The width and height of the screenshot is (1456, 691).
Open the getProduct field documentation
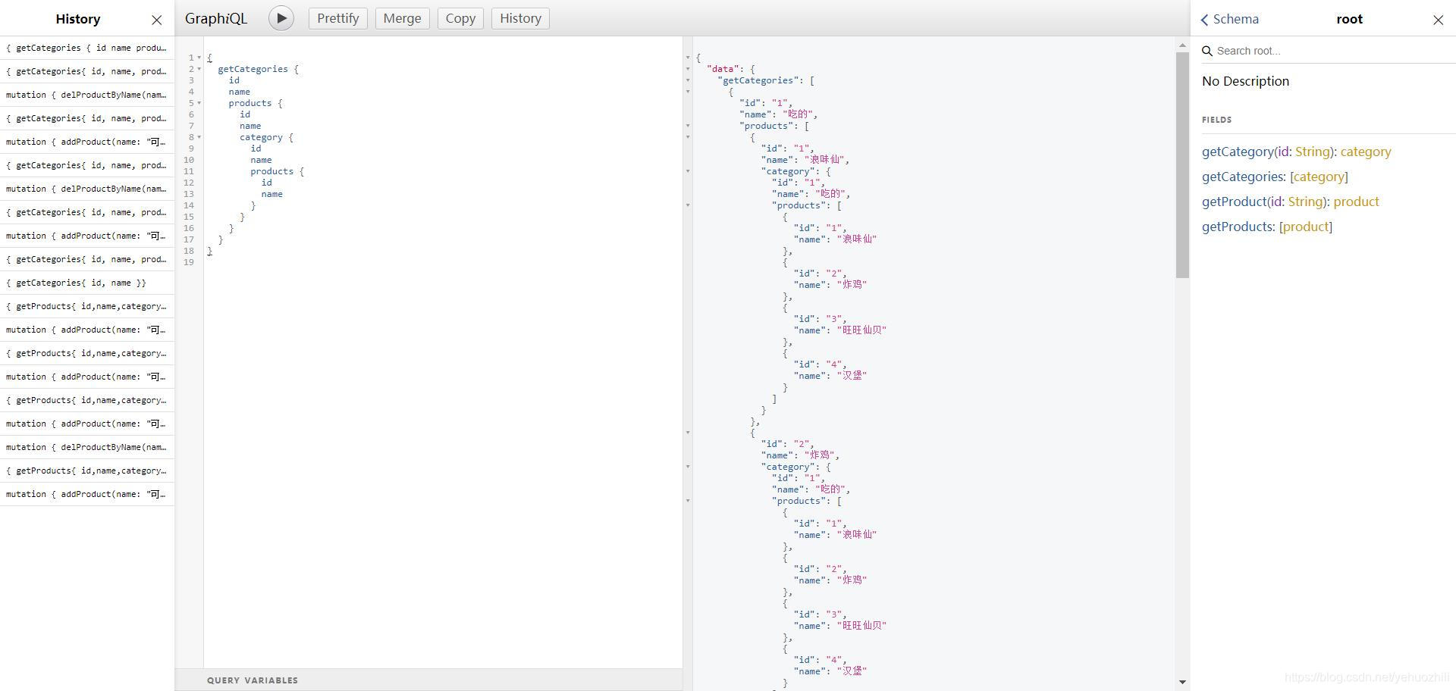point(1234,202)
